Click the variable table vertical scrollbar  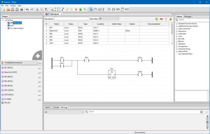(172, 33)
